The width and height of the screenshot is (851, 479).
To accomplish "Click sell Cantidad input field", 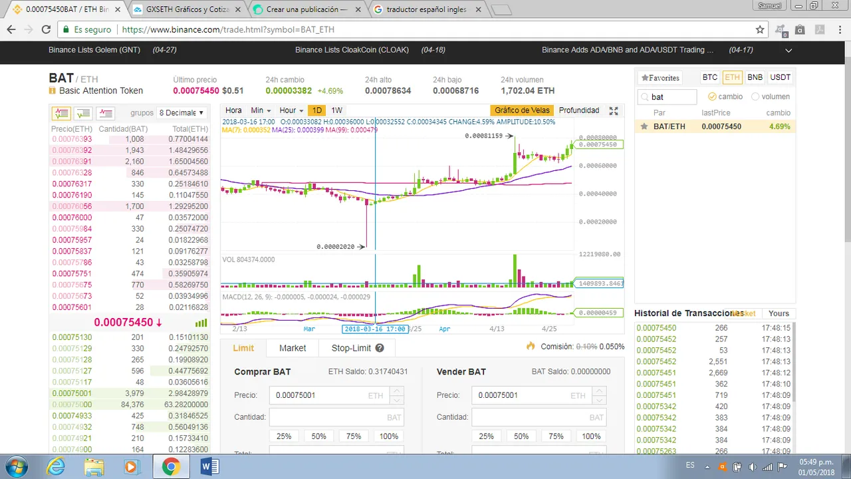I will point(539,417).
